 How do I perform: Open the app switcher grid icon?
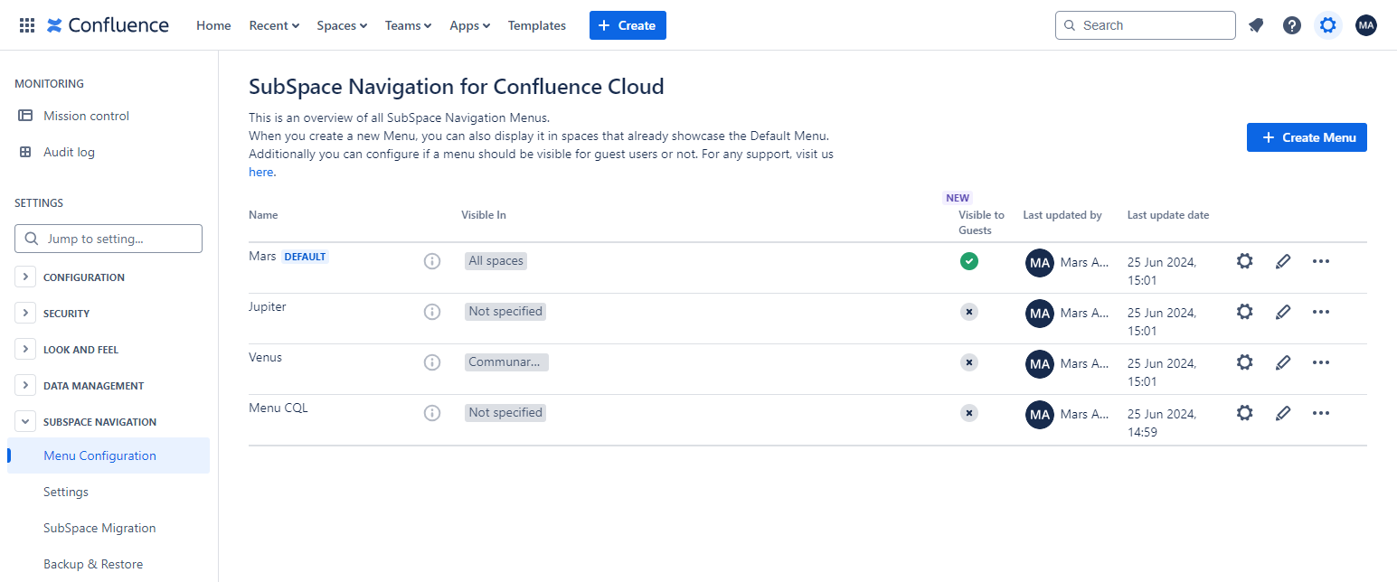pyautogui.click(x=27, y=25)
